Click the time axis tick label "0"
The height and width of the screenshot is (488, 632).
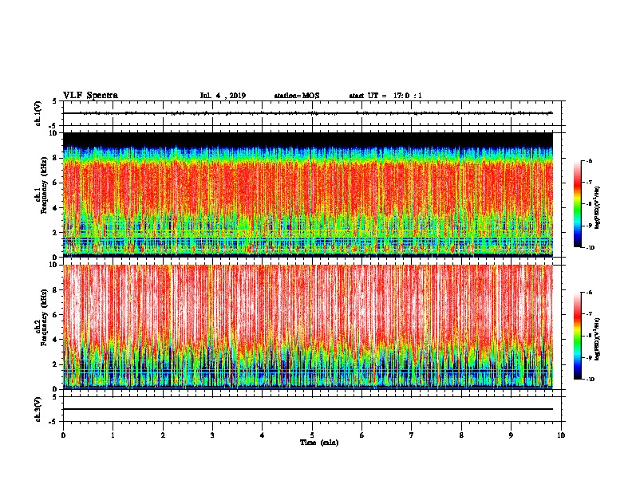(63, 435)
